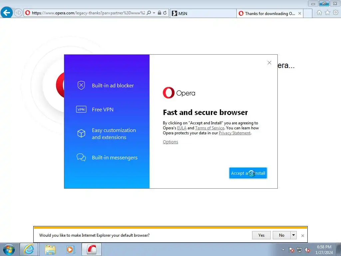Click the Free VPN text
Viewport: 341px width, 256px height.
pyautogui.click(x=103, y=109)
